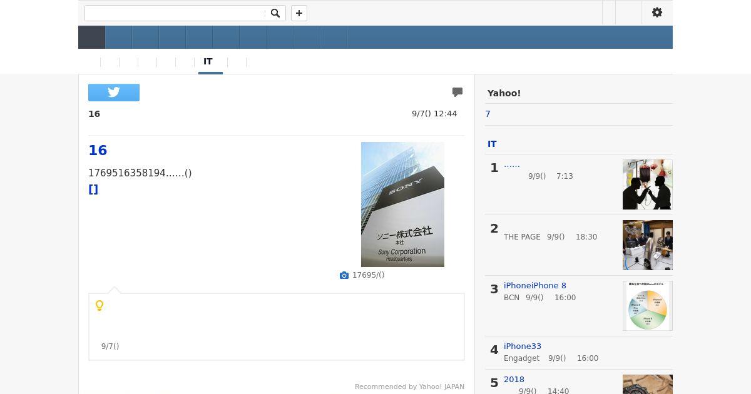Open comments speech bubble icon

pyautogui.click(x=457, y=93)
